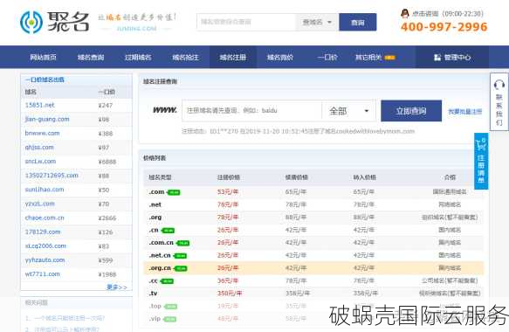Click the green badge next to .net.cn
This screenshot has width=509, height=332.
180,256
